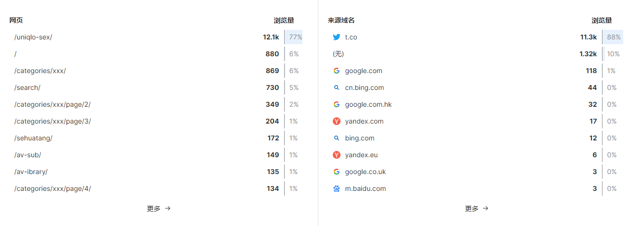The width and height of the screenshot is (641, 226).
Task: Select the /sehuatang/ page entry
Action: (x=33, y=138)
